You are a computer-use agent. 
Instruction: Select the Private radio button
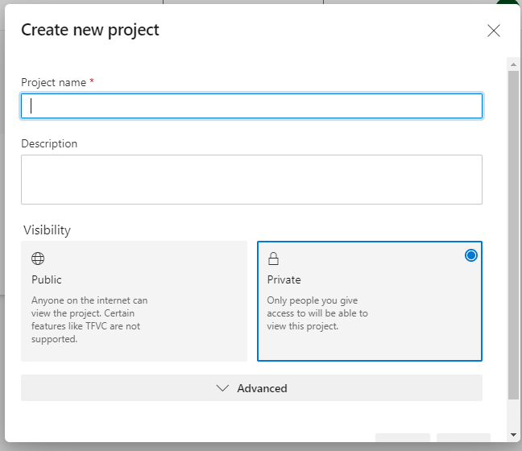click(470, 255)
